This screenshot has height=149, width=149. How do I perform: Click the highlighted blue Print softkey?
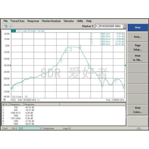(x=138, y=28)
